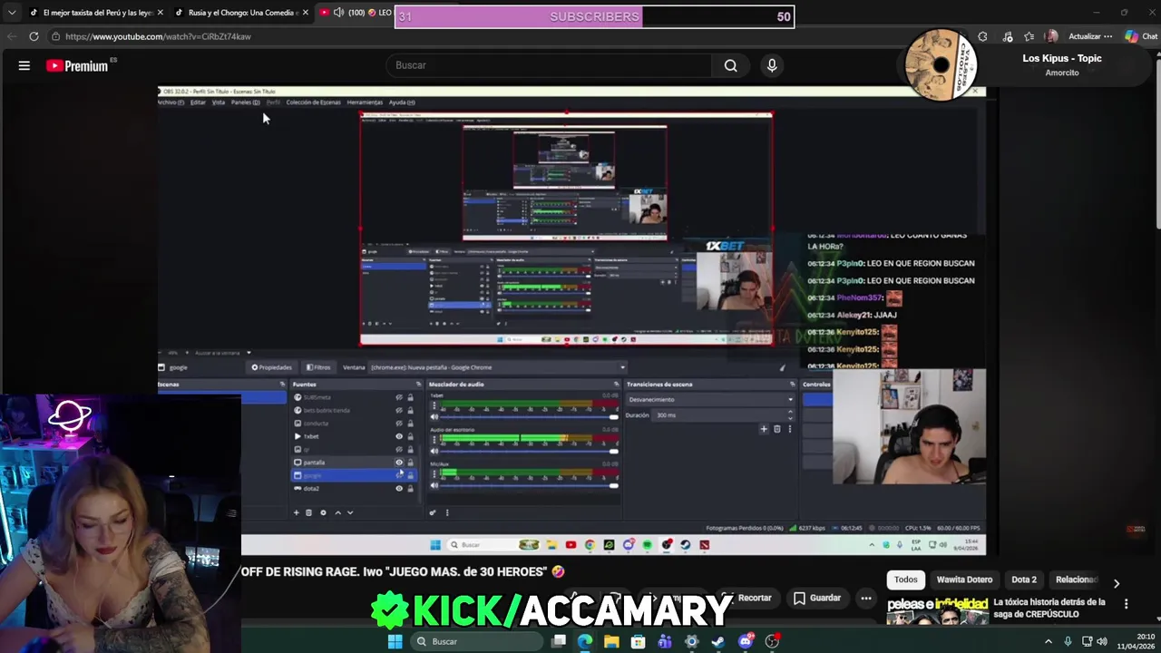
Task: Open Microsoft Store from the taskbar
Action: click(x=639, y=641)
